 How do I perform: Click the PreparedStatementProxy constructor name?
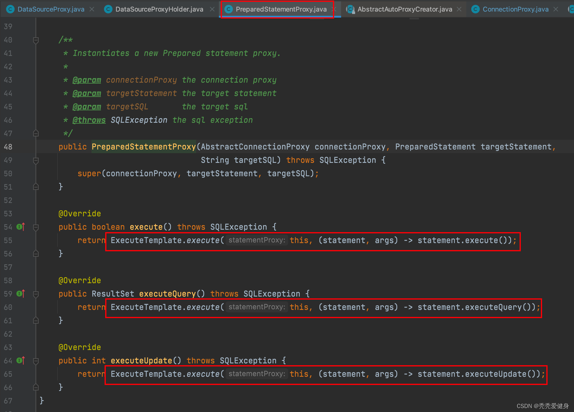pyautogui.click(x=144, y=147)
